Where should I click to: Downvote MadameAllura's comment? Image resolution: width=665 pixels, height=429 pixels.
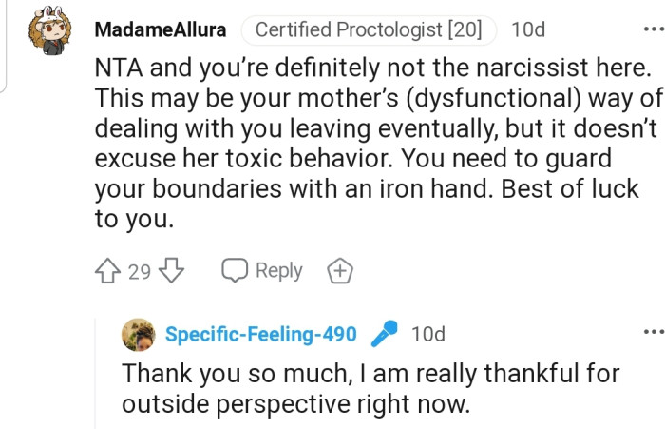pyautogui.click(x=170, y=272)
